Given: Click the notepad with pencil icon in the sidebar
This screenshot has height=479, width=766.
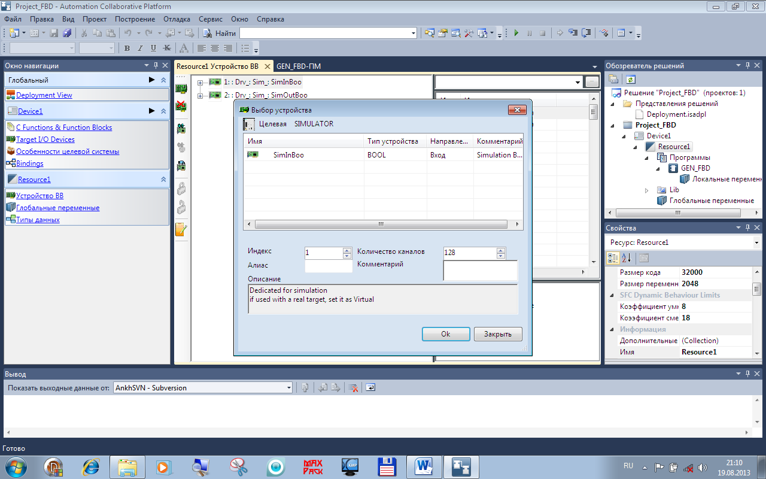Looking at the screenshot, I should click(x=181, y=230).
